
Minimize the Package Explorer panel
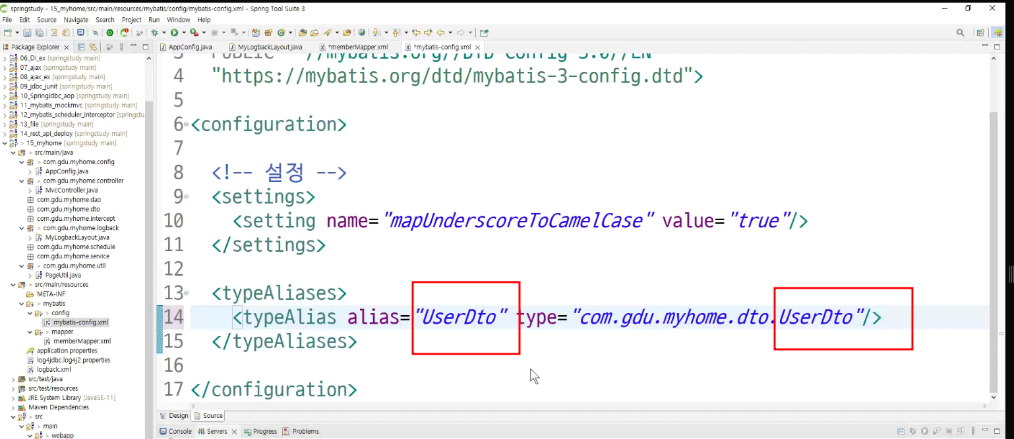click(x=134, y=47)
